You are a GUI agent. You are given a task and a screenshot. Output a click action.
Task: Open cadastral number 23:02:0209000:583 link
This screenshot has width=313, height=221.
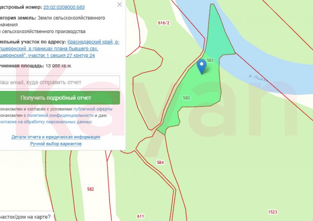click(x=64, y=7)
